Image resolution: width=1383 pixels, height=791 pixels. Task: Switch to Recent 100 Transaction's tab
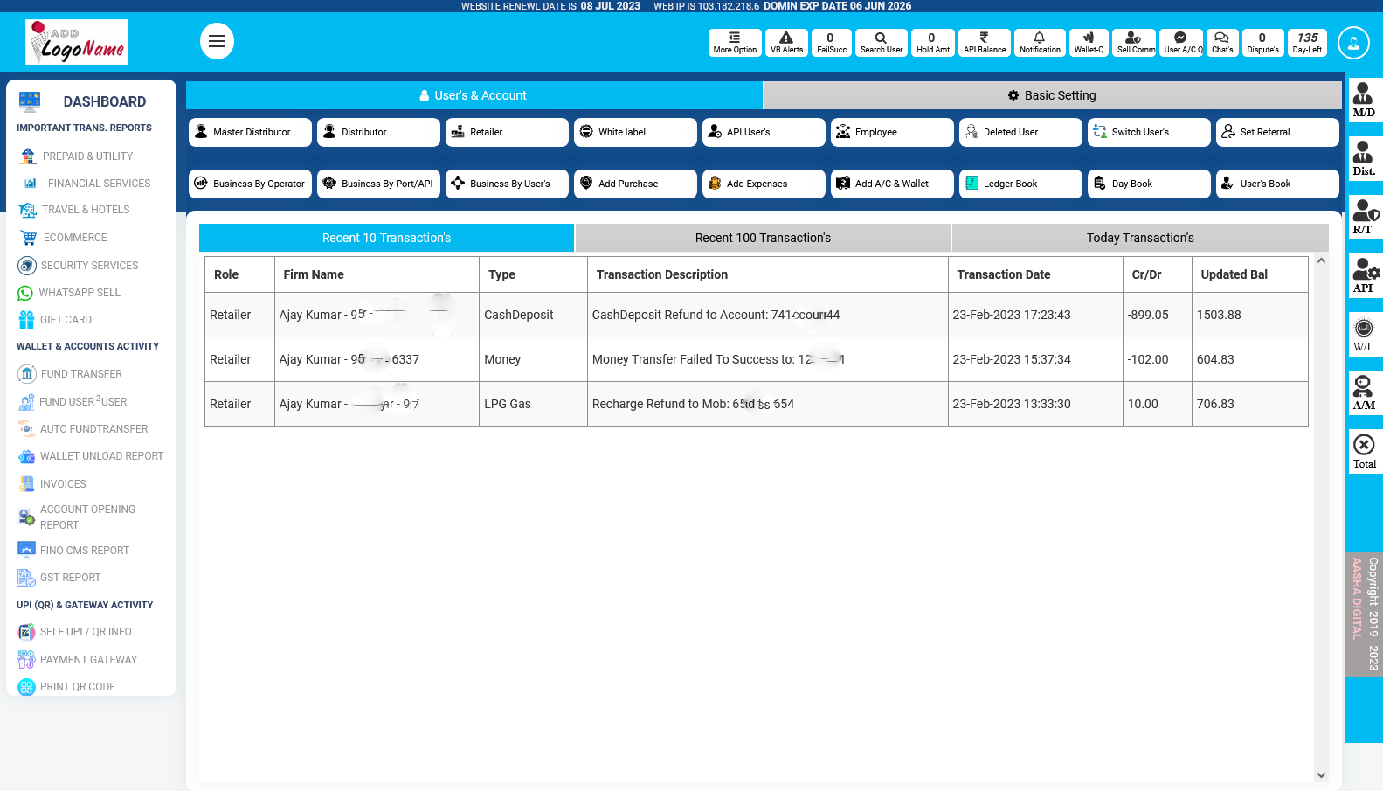[763, 238]
